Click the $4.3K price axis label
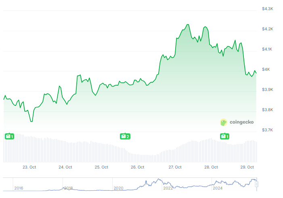This screenshot has width=283, height=198. 268,8
